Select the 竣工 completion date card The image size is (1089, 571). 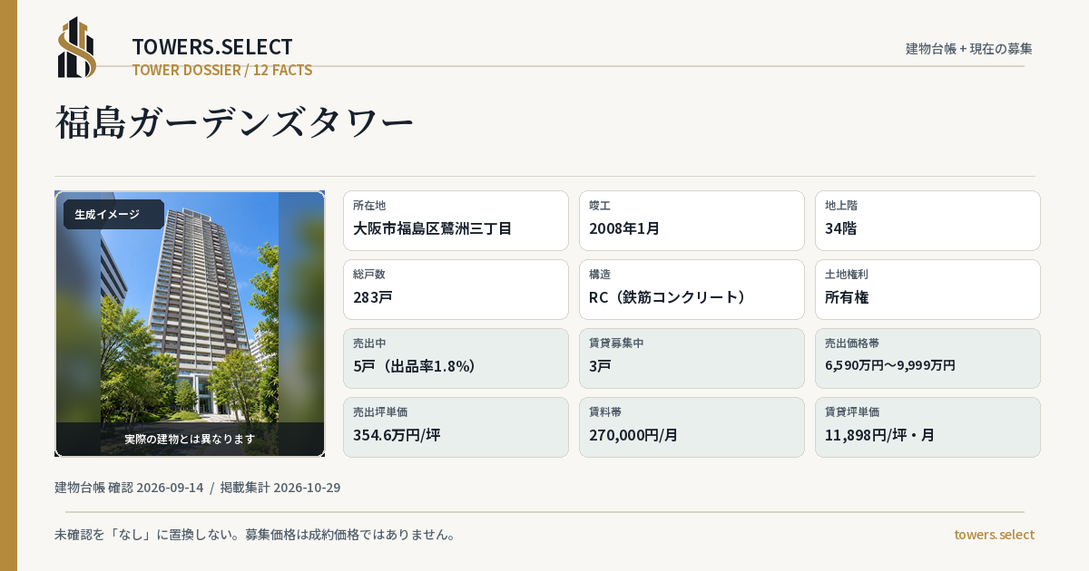(x=692, y=220)
